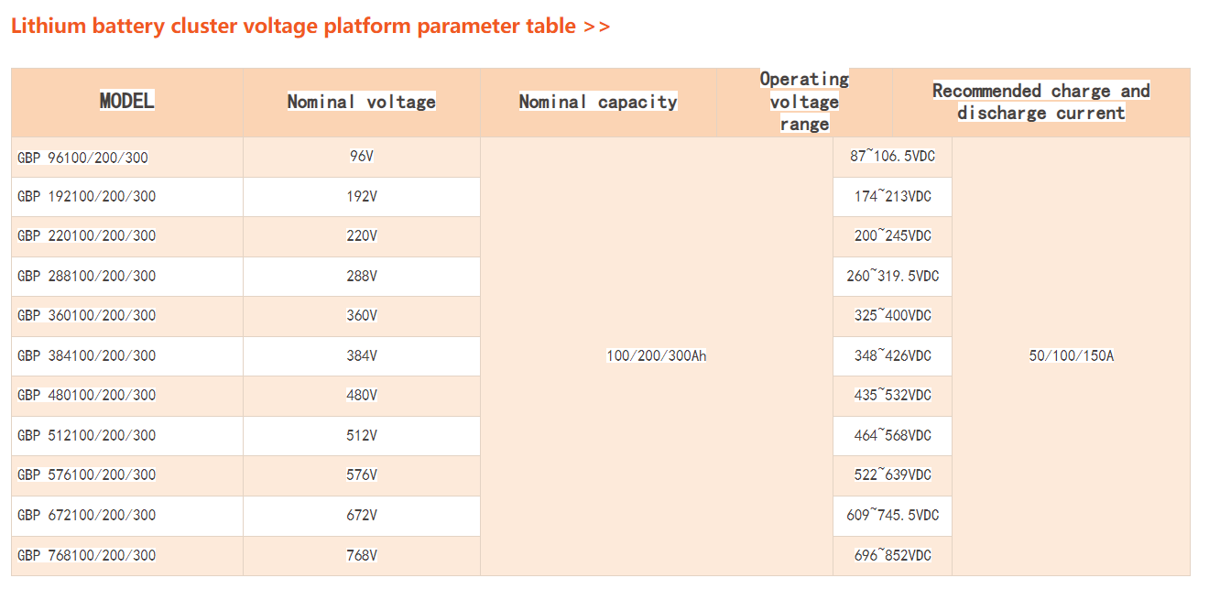The height and width of the screenshot is (589, 1209).
Task: Click the Recommended charge and discharge current header
Action: [1040, 102]
